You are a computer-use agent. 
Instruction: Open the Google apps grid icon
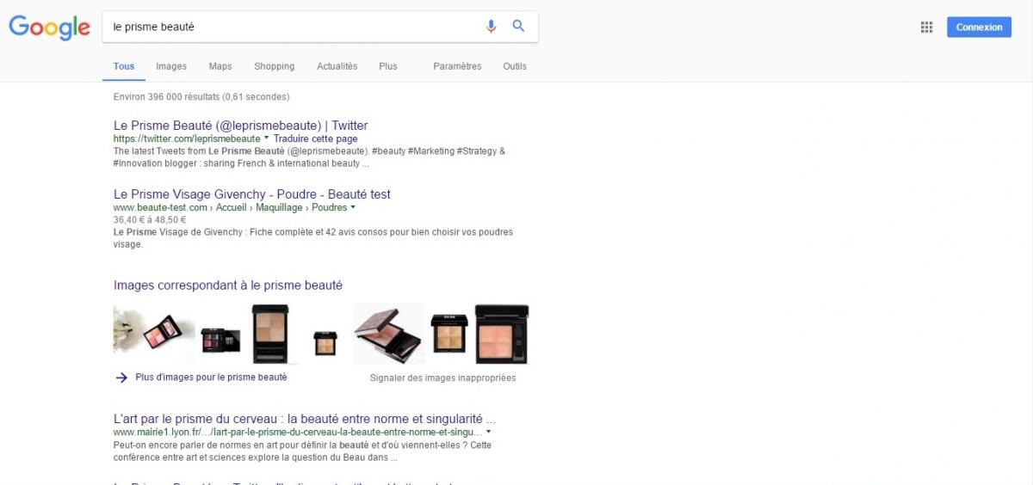pos(926,27)
